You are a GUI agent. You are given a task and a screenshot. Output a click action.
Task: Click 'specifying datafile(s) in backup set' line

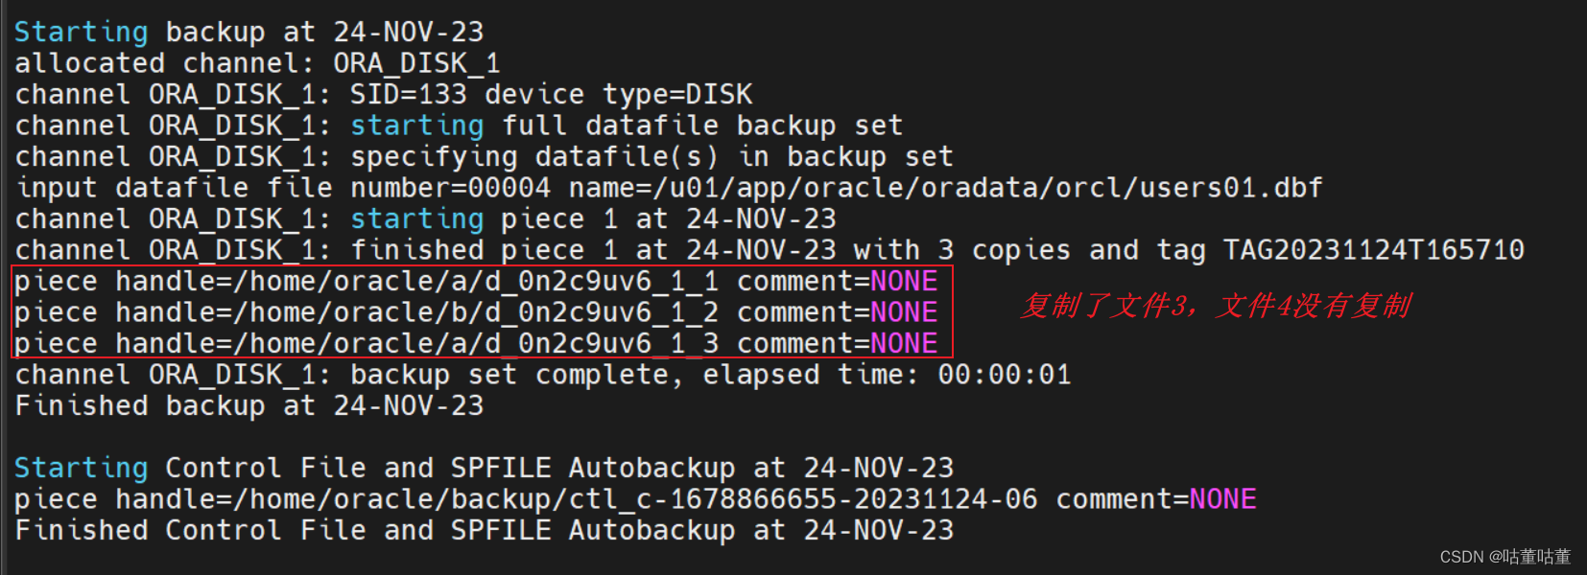[x=651, y=157]
